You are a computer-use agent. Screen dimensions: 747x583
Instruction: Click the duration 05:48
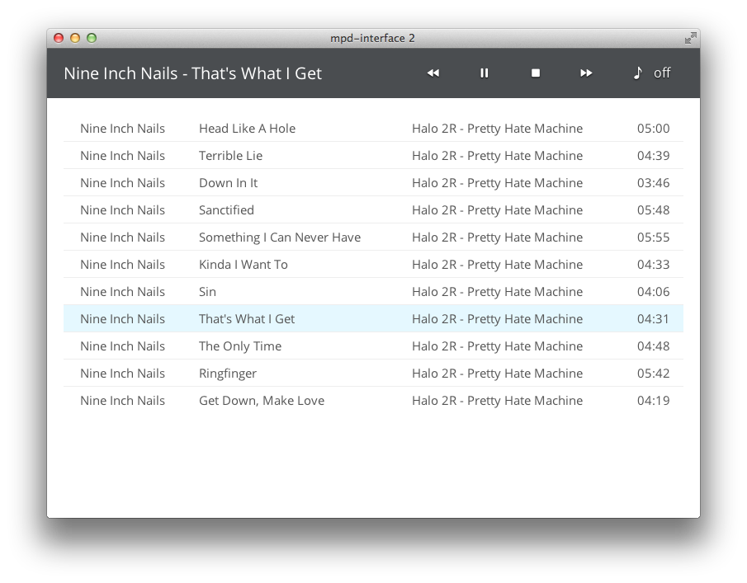(x=653, y=210)
